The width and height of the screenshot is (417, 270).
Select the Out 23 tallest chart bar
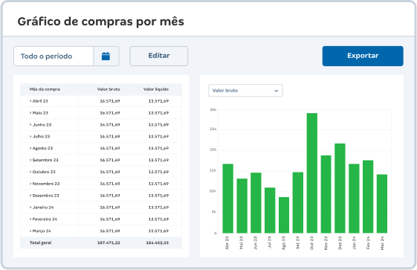(x=311, y=173)
